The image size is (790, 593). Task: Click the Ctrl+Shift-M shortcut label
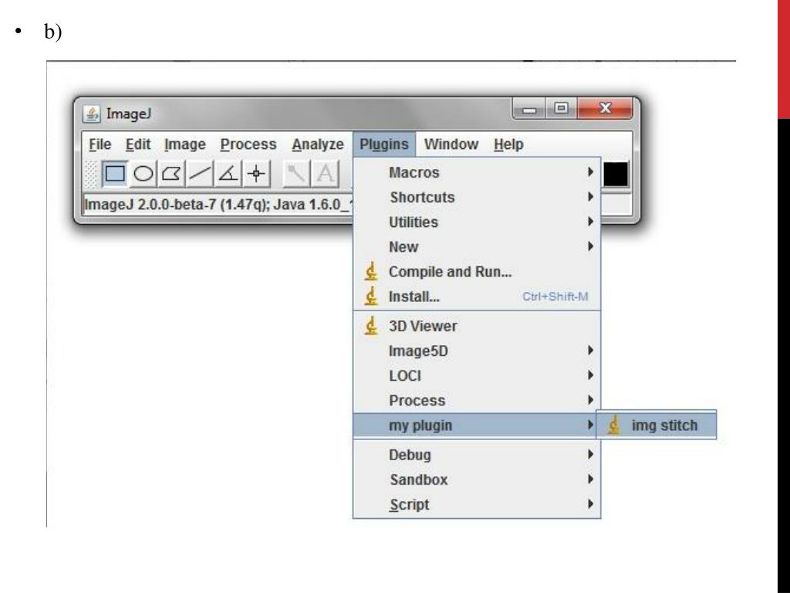tap(555, 296)
